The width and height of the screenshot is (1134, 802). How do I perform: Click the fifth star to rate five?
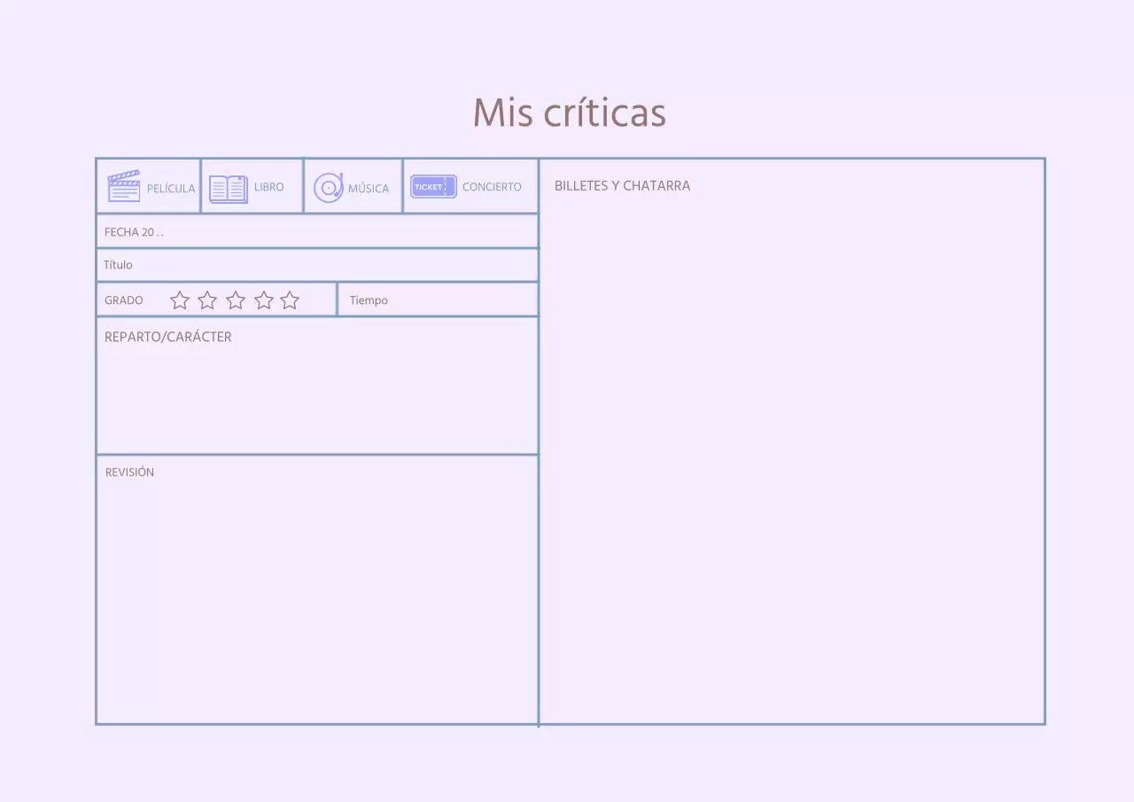(290, 300)
